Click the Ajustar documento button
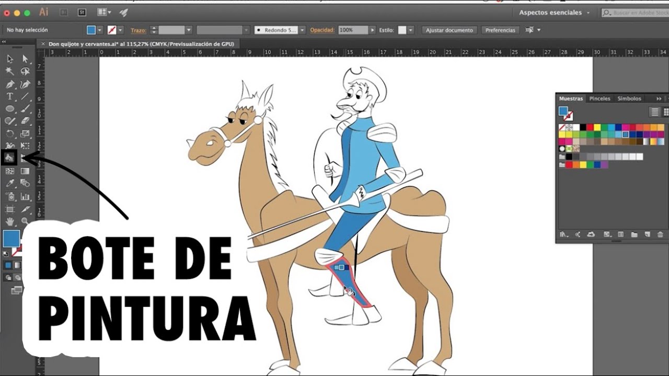 tap(449, 30)
